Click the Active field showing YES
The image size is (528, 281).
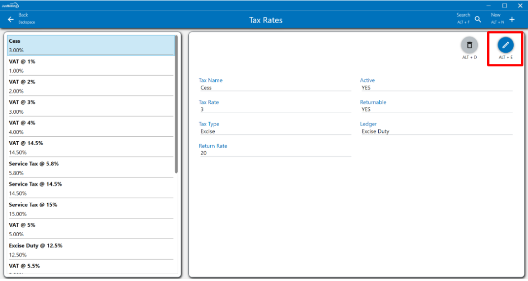coord(436,88)
